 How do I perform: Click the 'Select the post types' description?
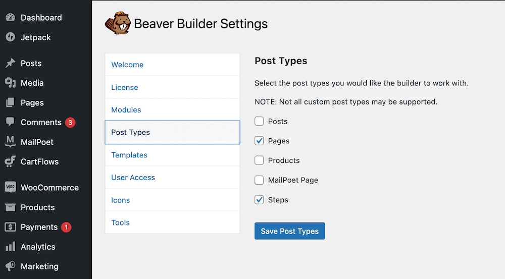[x=362, y=83]
